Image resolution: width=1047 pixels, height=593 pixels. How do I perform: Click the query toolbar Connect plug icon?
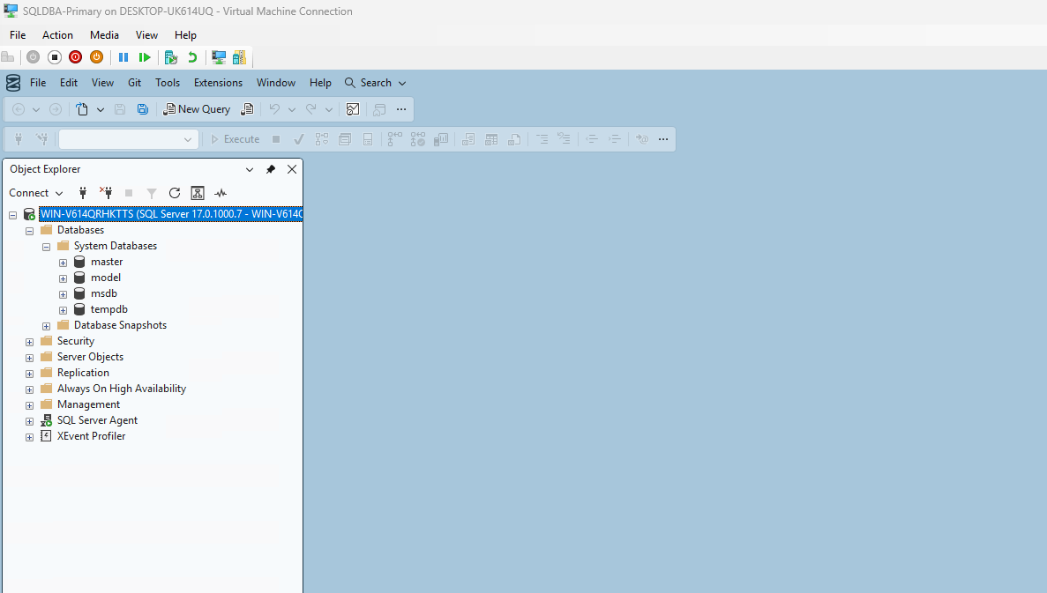(x=19, y=139)
